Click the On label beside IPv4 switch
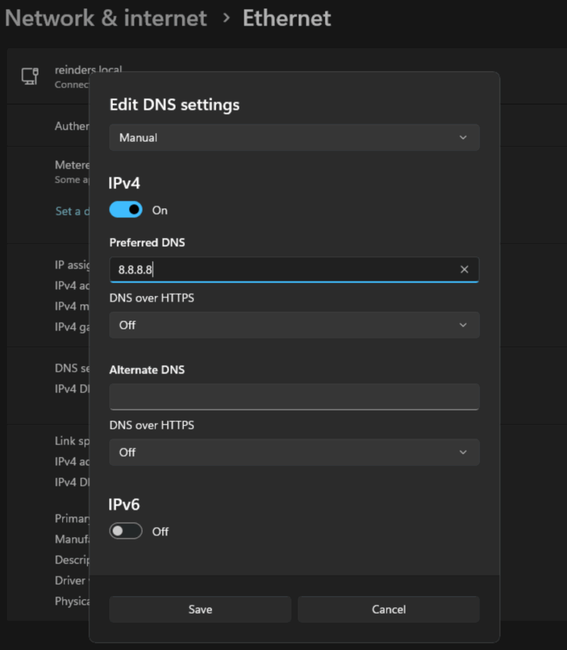 coord(160,210)
